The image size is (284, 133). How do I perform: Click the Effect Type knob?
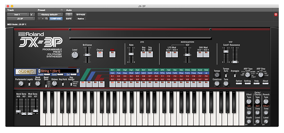[249, 102]
